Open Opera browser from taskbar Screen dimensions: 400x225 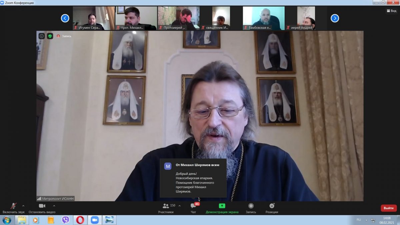click(x=80, y=220)
